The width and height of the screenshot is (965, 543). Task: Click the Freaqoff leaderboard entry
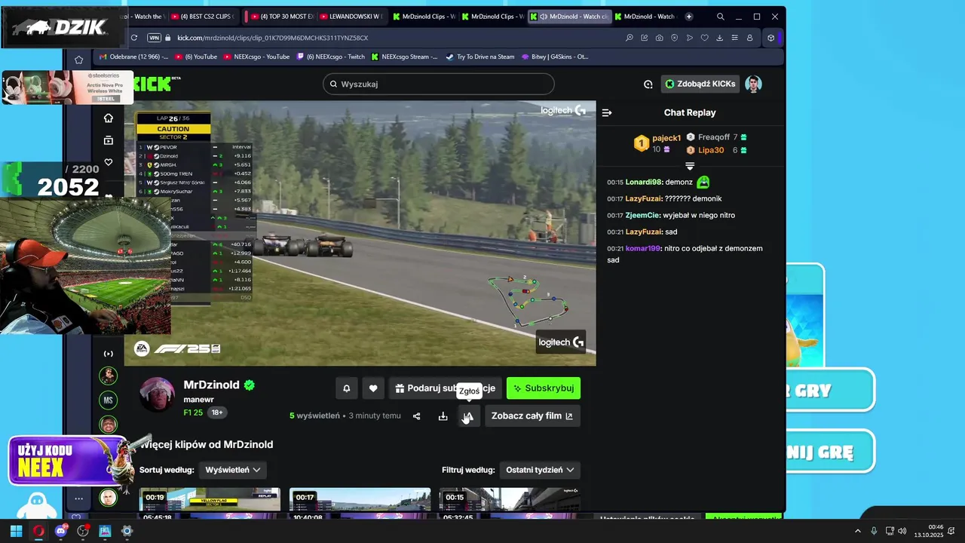point(715,137)
